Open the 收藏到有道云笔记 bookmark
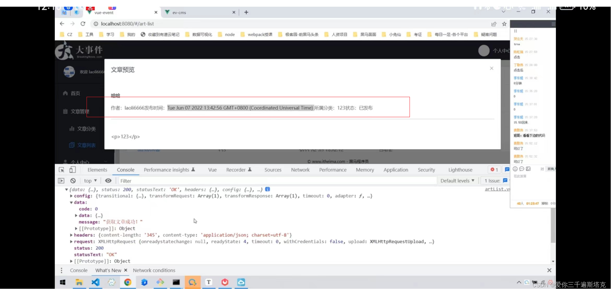Image resolution: width=611 pixels, height=291 pixels. [160, 34]
